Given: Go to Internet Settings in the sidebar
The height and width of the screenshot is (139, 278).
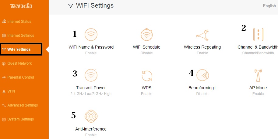Looking at the screenshot, I should pyautogui.click(x=21, y=36).
